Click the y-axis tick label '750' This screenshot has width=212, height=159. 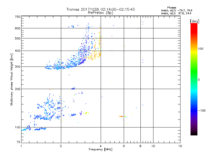click(x=17, y=17)
